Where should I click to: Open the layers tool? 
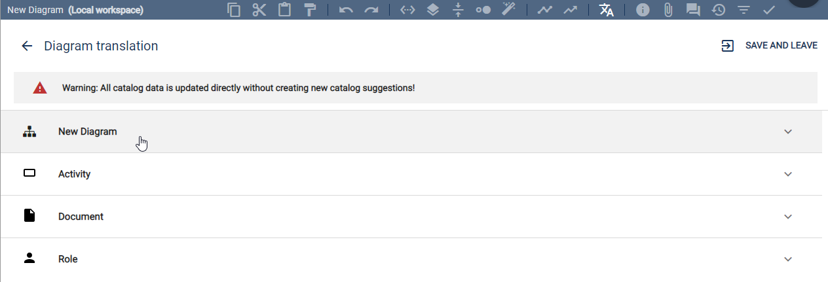[x=432, y=10]
